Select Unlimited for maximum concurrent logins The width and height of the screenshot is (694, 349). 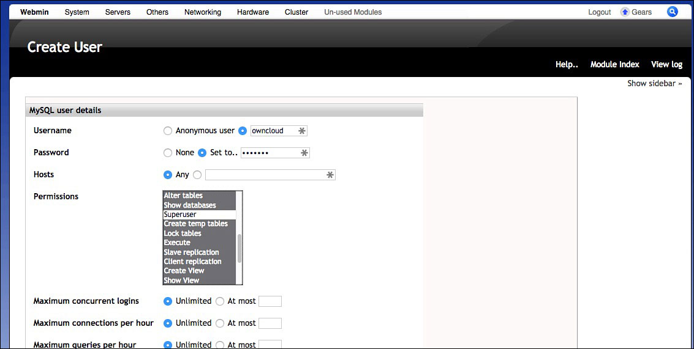tap(168, 301)
